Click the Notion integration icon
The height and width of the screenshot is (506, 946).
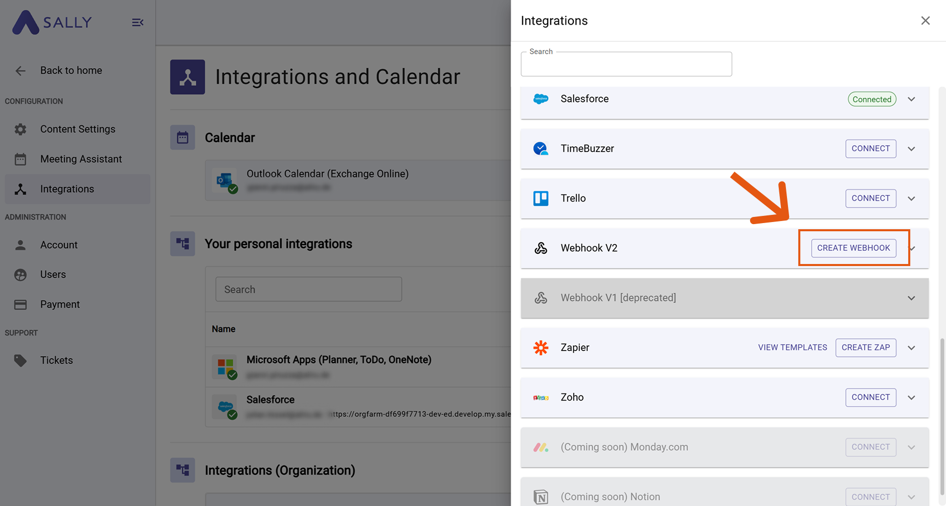pyautogui.click(x=540, y=496)
